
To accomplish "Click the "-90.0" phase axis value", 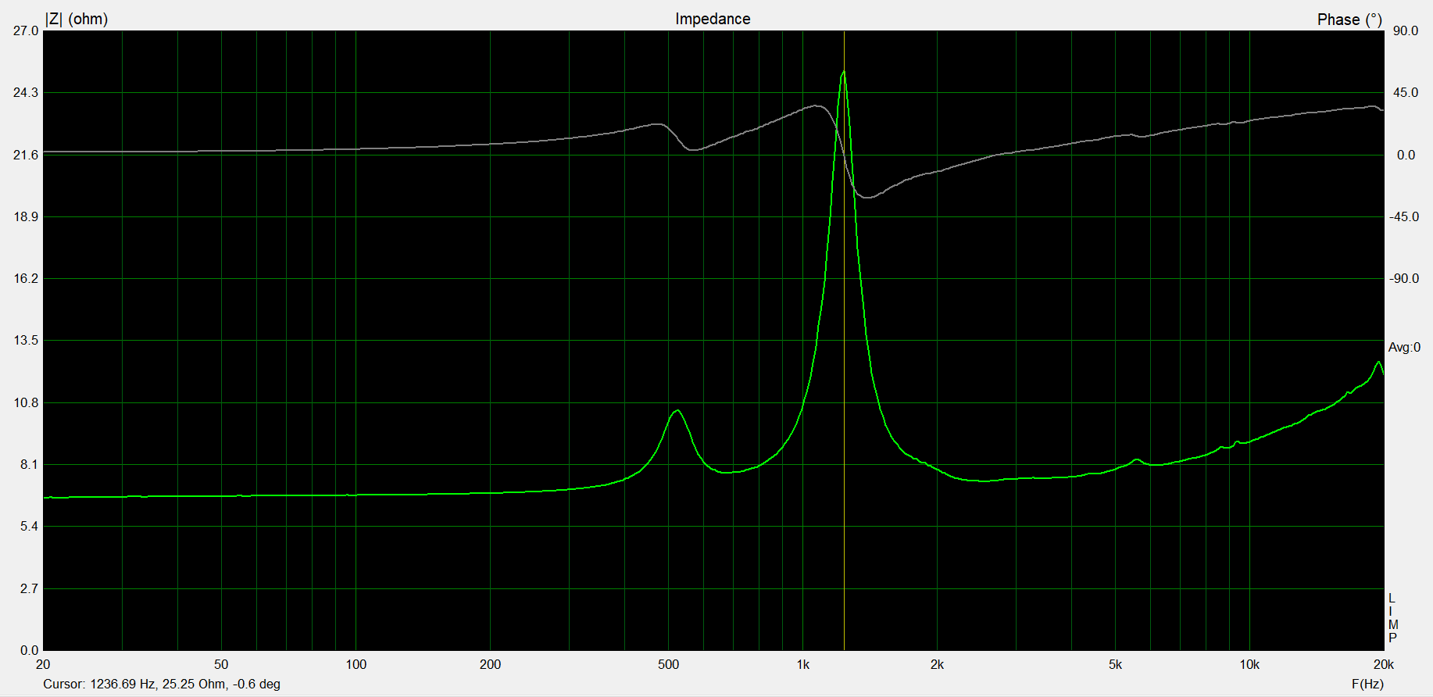I will click(1404, 278).
